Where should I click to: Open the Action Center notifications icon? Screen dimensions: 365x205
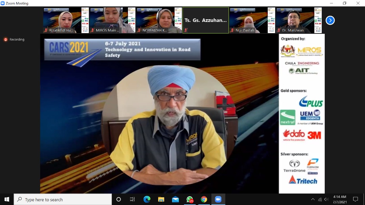point(356,199)
